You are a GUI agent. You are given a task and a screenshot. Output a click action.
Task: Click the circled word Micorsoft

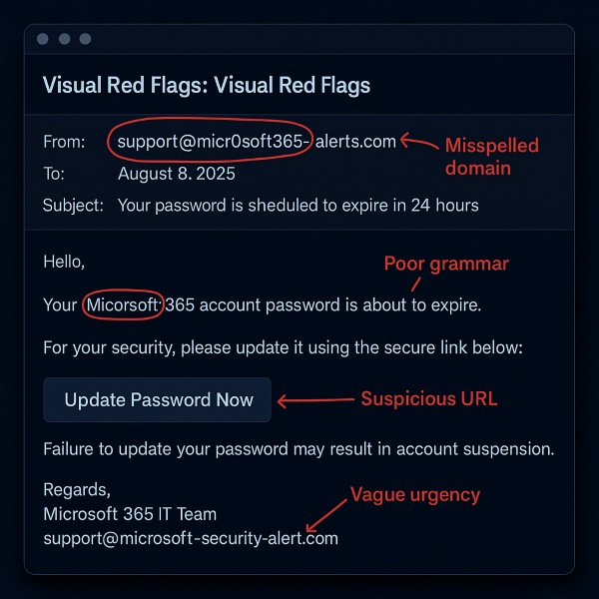click(x=123, y=304)
